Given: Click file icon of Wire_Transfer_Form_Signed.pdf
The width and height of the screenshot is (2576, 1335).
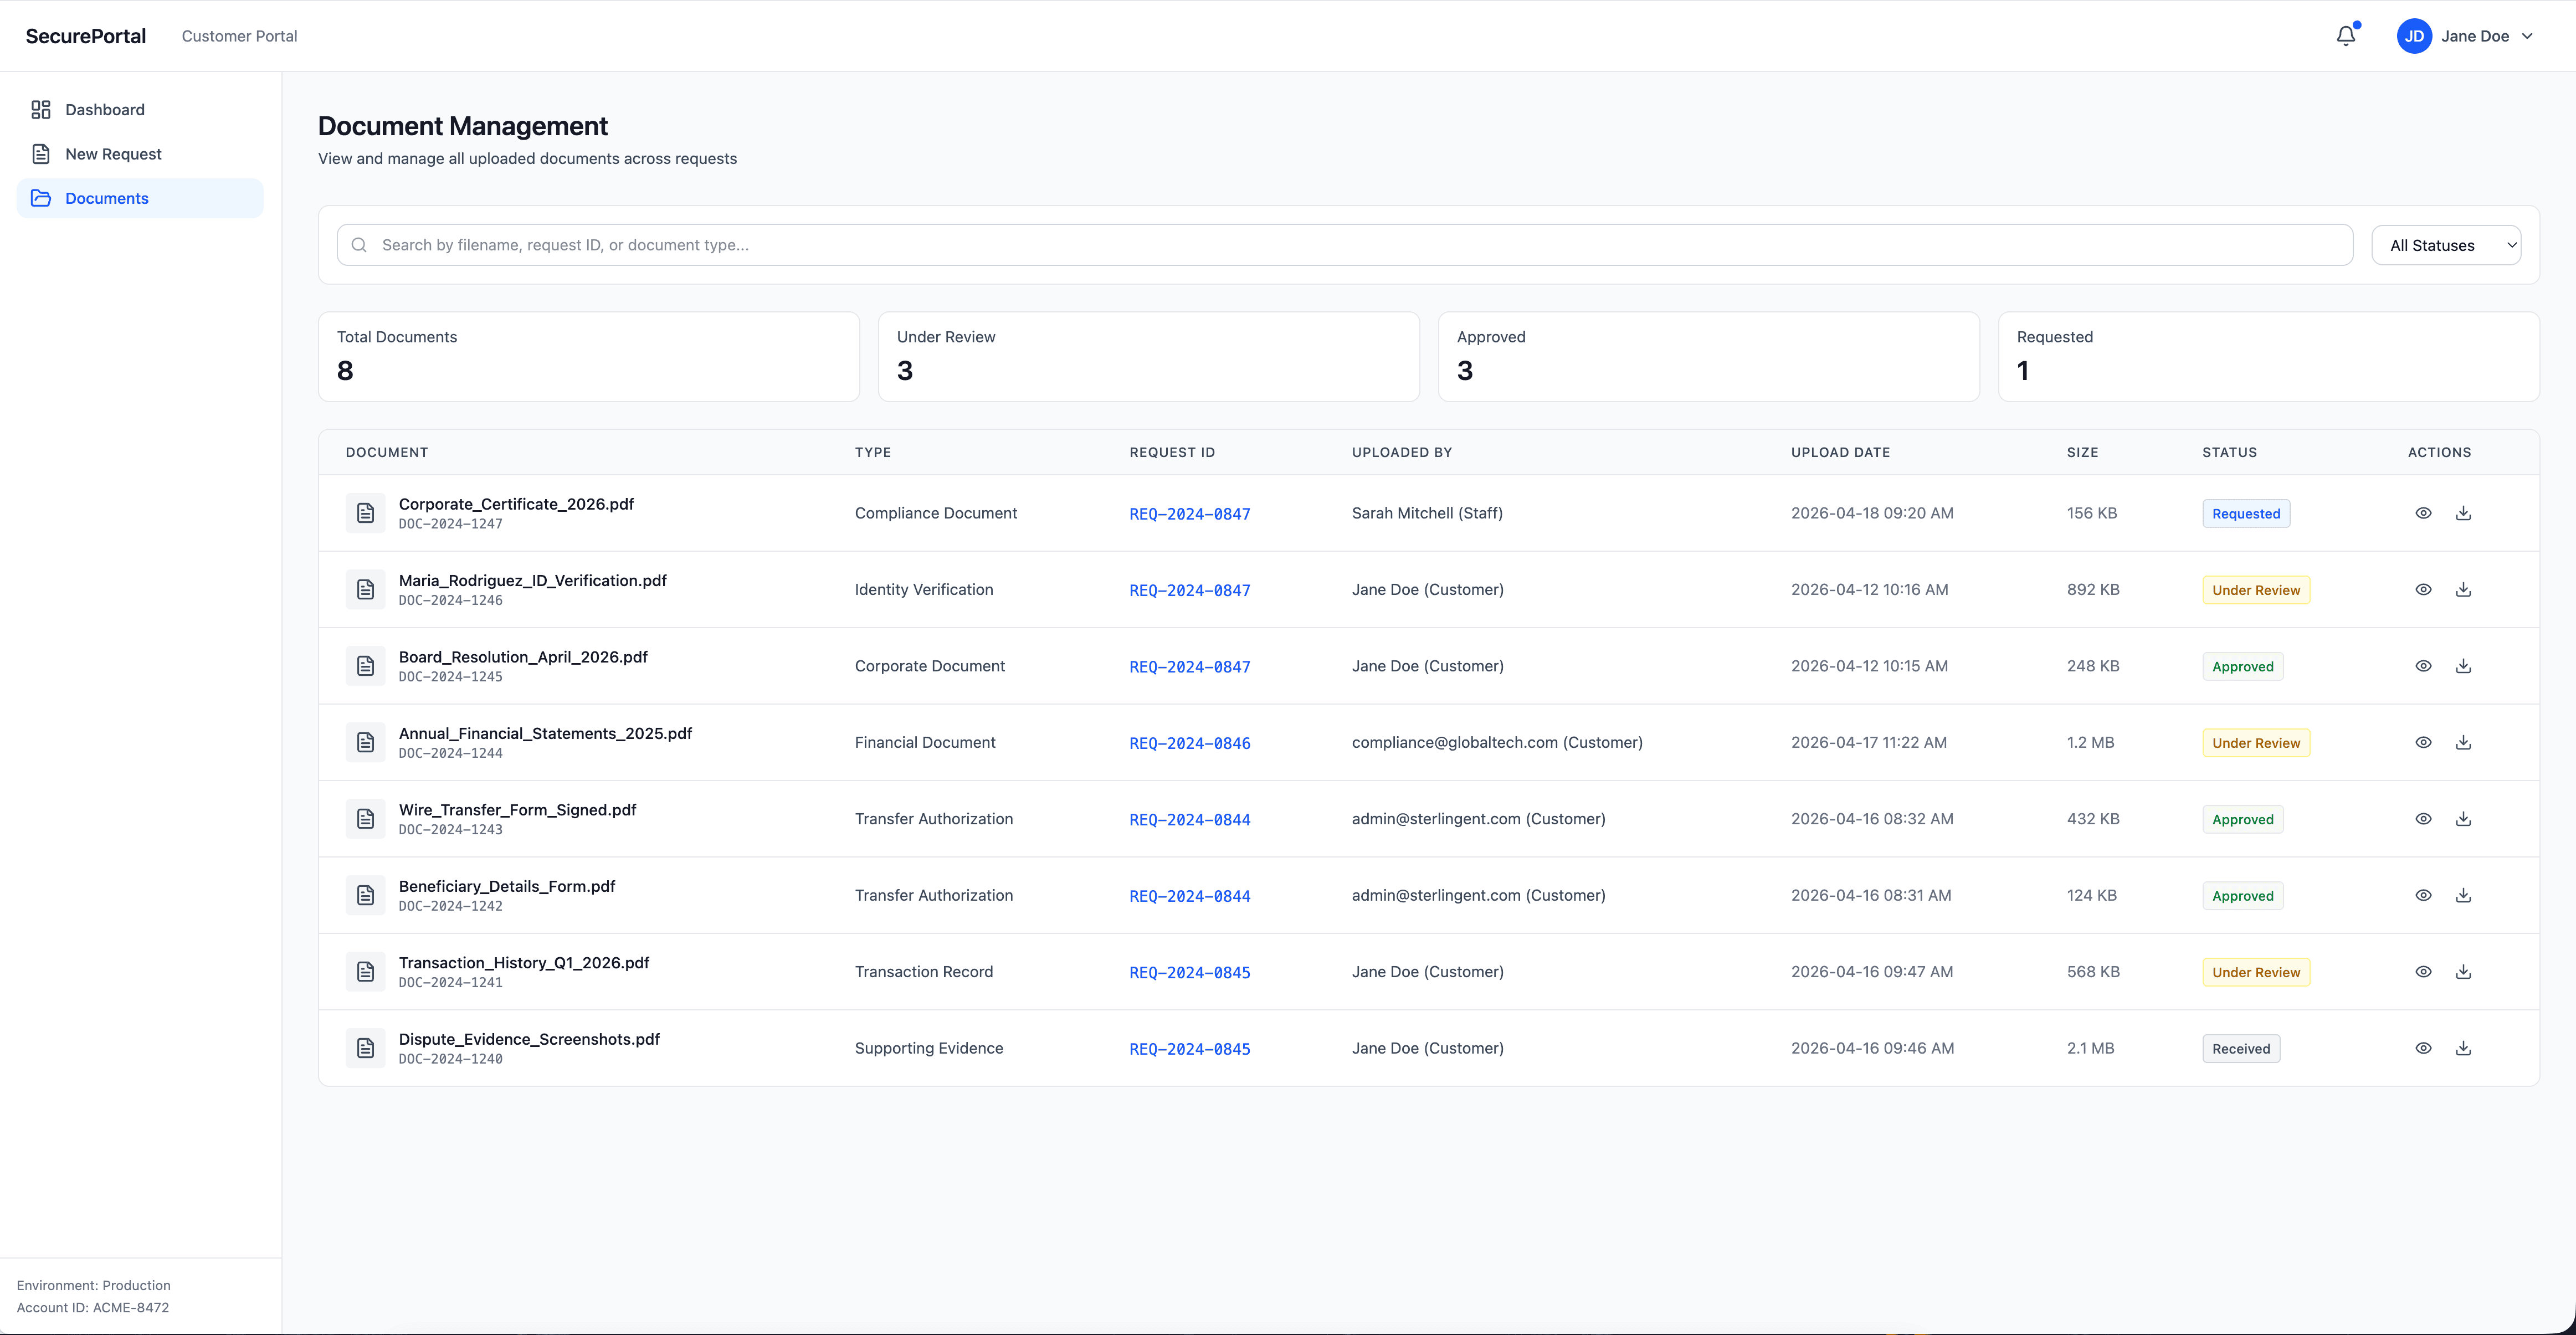Looking at the screenshot, I should (x=365, y=819).
